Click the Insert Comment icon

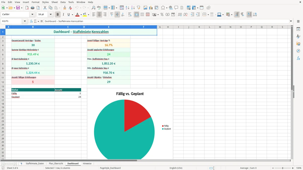pos(176,8)
